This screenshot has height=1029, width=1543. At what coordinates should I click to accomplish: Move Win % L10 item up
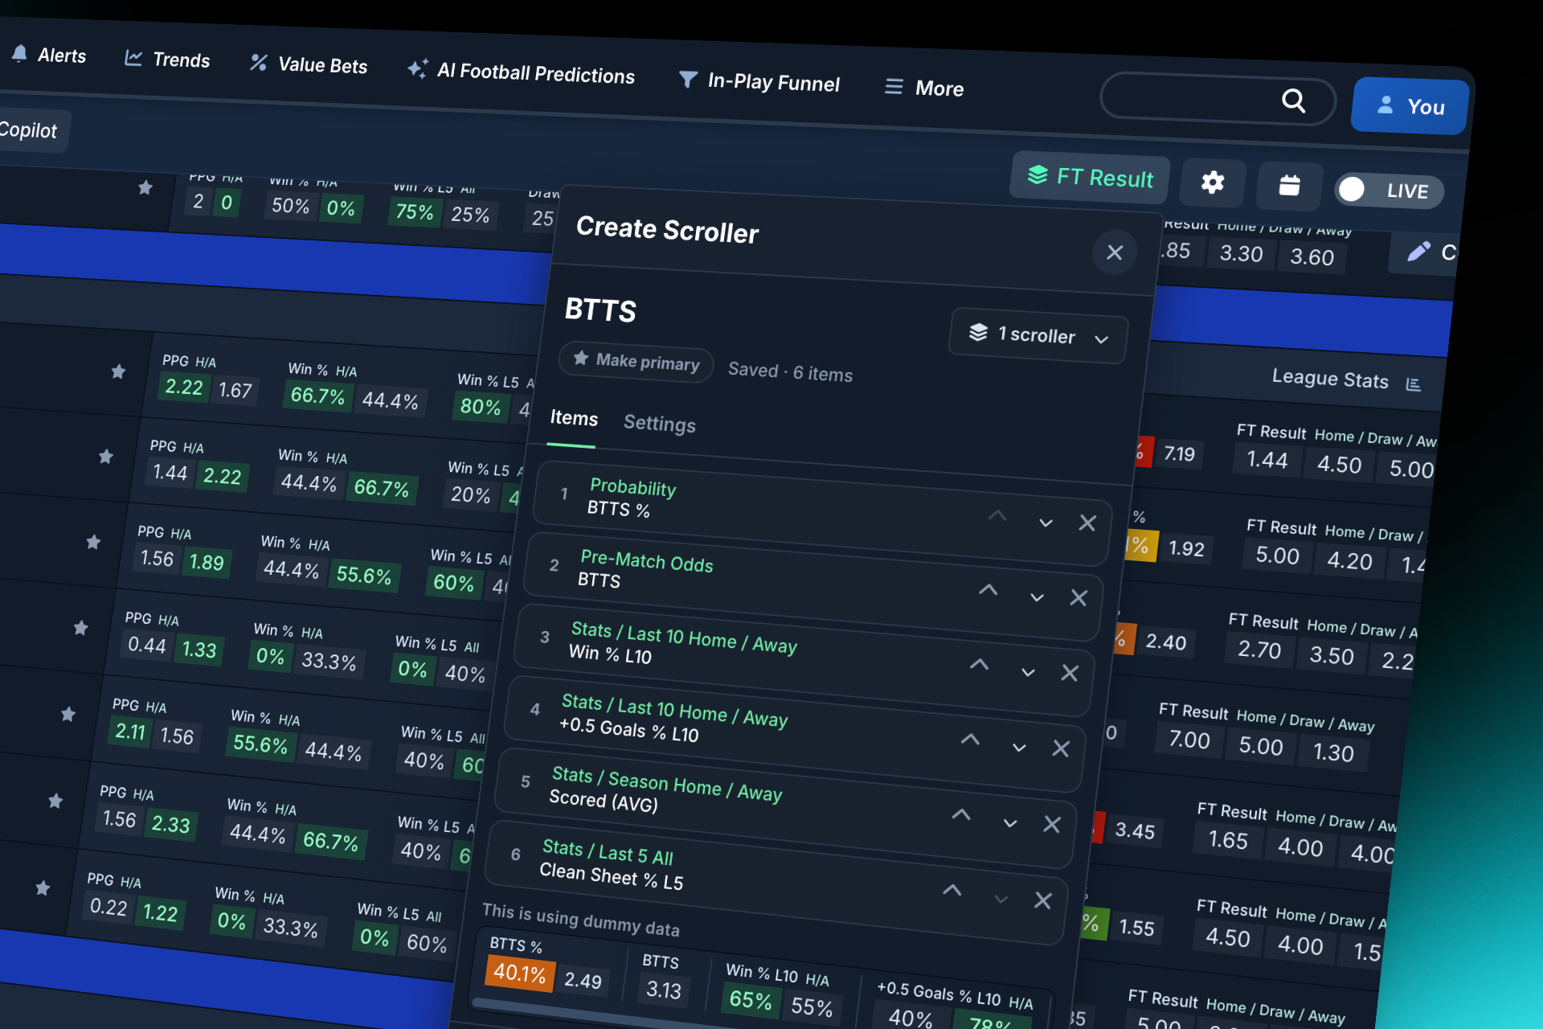(979, 664)
